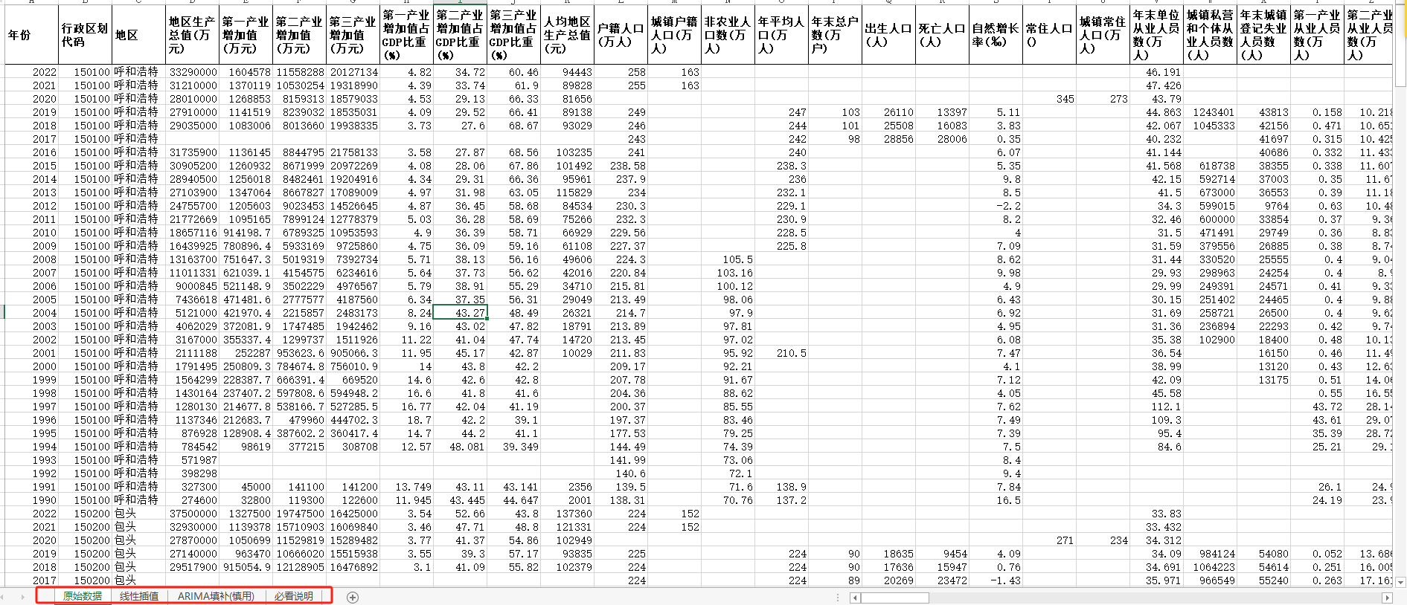Screen dimensions: 1407x605
Task: Select GDP cell 571987 in row 1993
Action: tap(192, 460)
